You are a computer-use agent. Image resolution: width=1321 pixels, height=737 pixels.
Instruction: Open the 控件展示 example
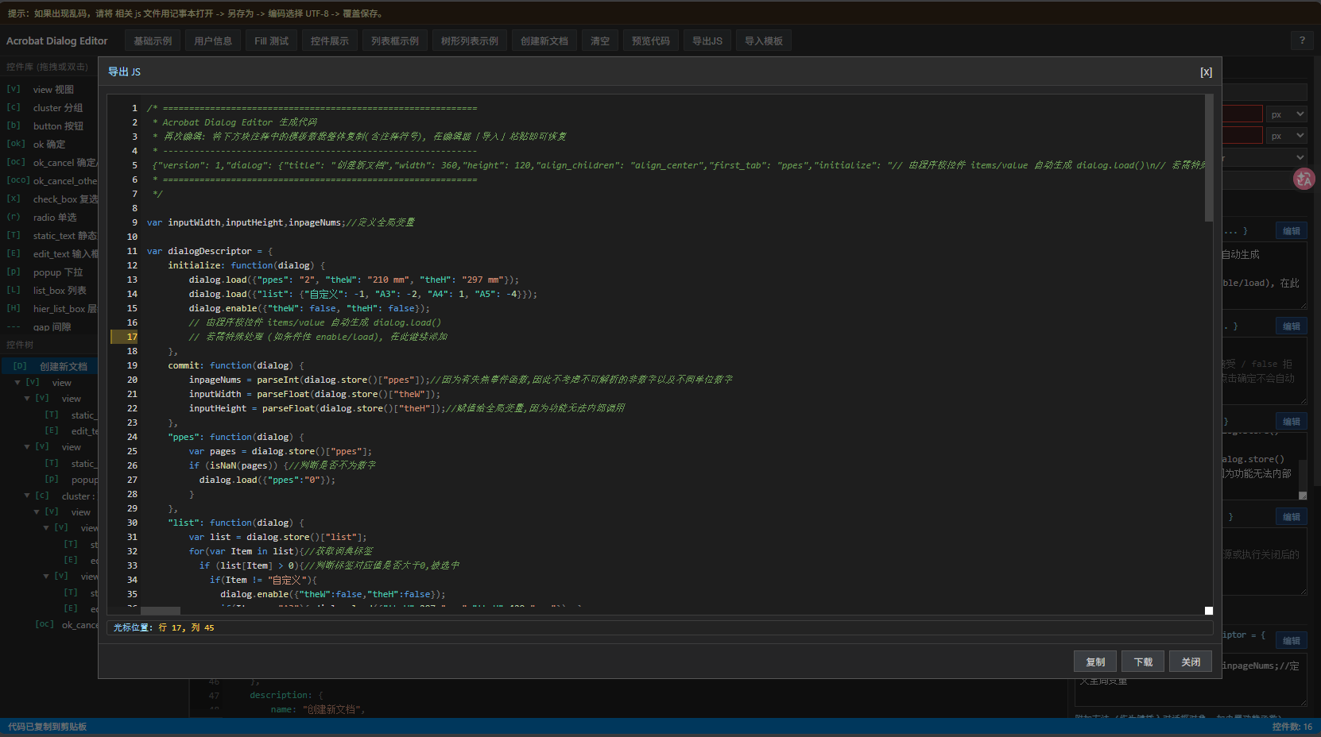click(x=329, y=41)
